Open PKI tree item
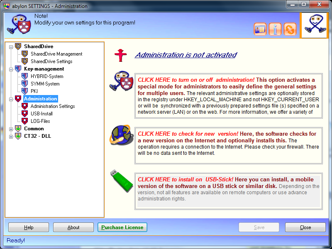332x249 pixels. (x=34, y=91)
